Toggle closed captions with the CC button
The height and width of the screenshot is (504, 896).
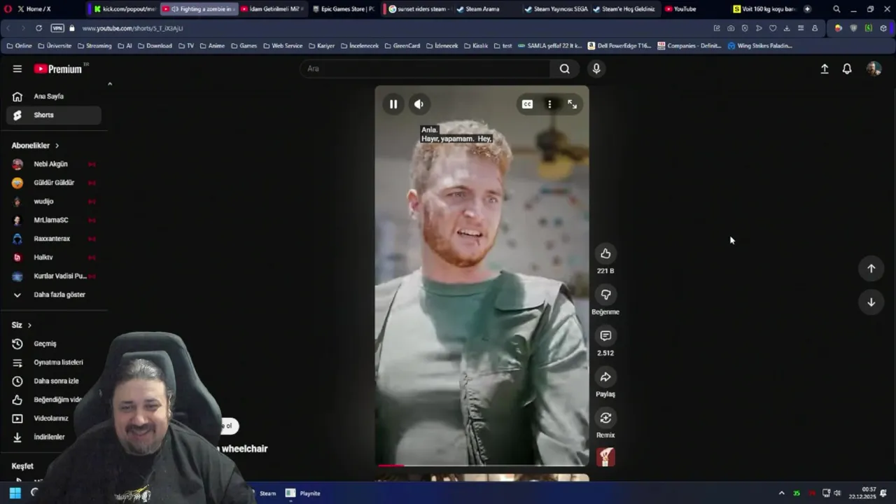(x=527, y=104)
